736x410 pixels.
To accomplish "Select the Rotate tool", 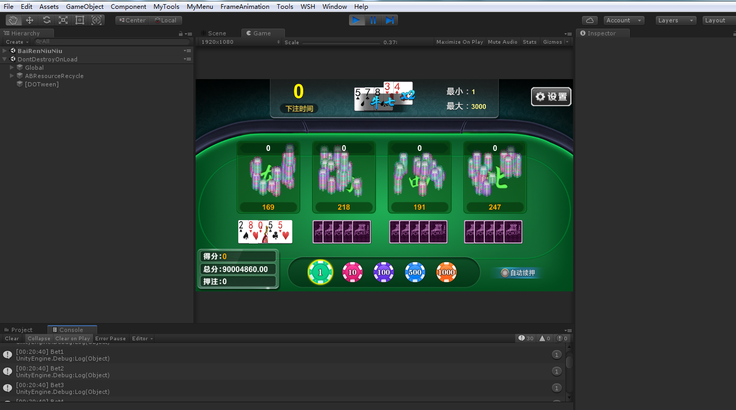I will click(x=46, y=20).
